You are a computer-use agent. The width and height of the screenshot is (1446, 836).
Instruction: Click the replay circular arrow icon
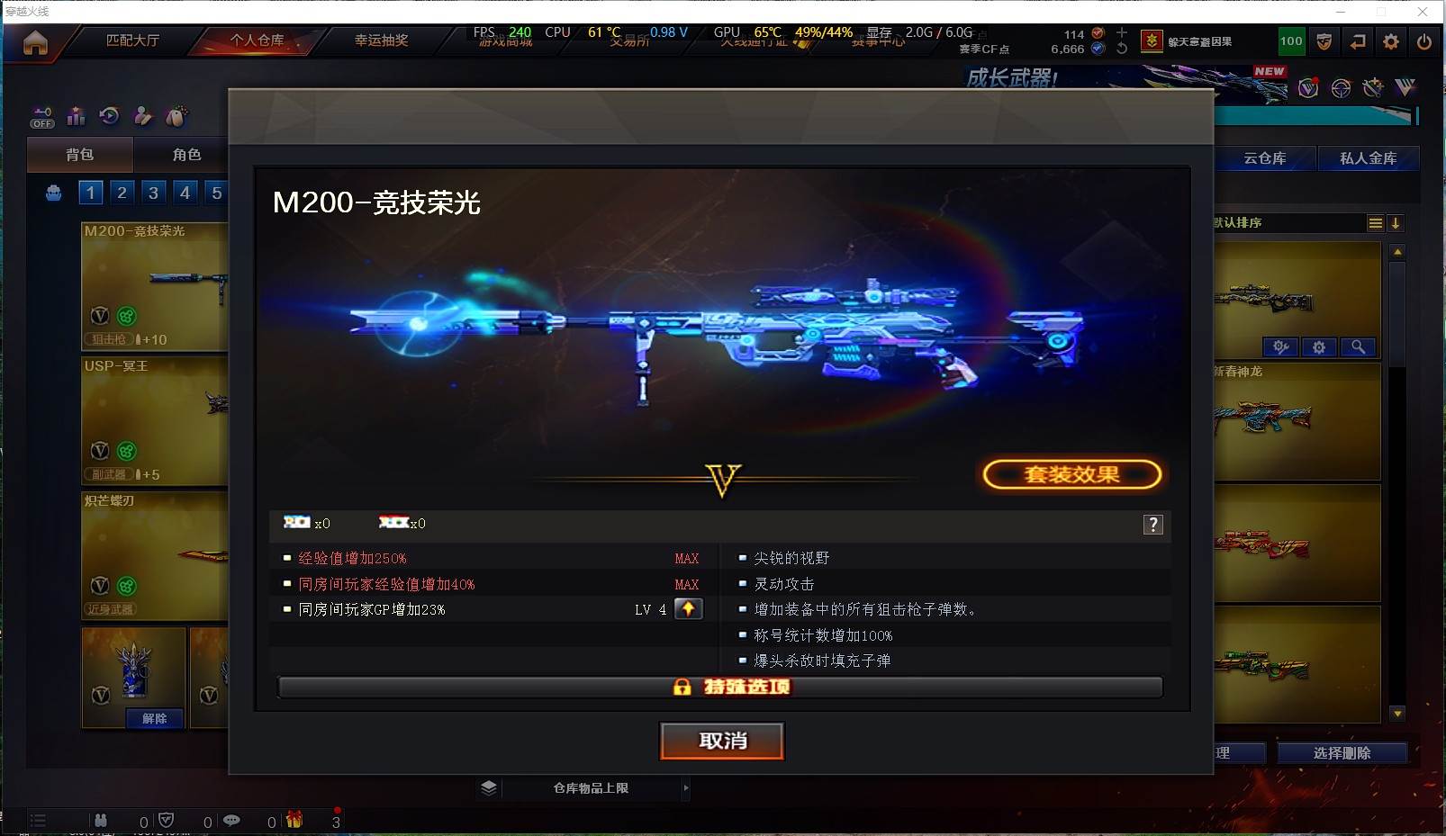point(110,115)
